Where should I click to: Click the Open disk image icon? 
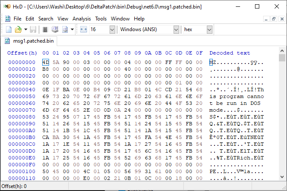click(x=65, y=29)
